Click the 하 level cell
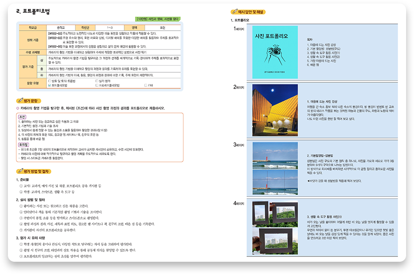 click(42, 75)
